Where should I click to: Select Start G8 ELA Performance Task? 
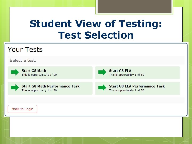pos(137,86)
